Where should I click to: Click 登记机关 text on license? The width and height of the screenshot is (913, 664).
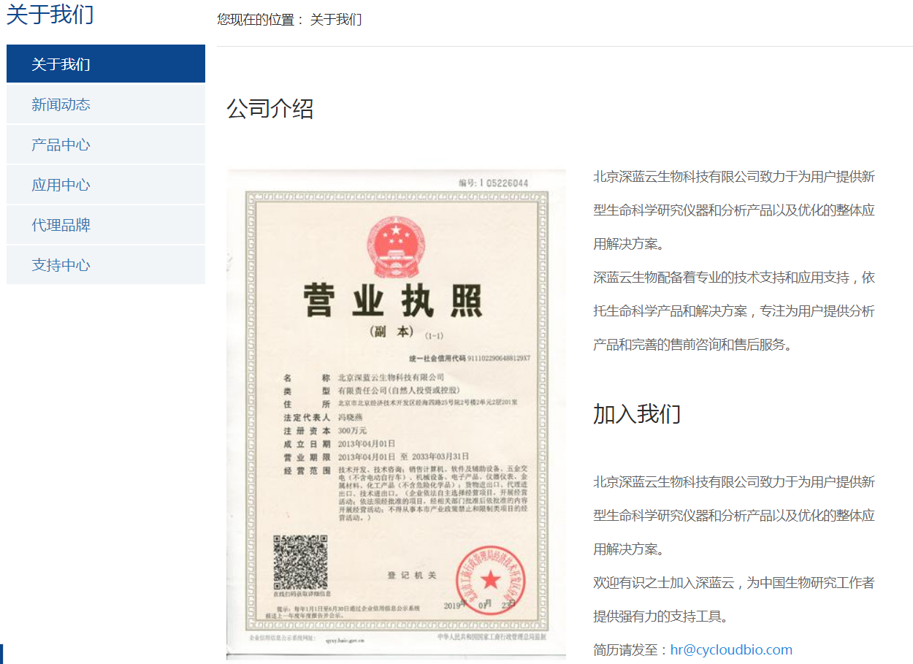[412, 576]
